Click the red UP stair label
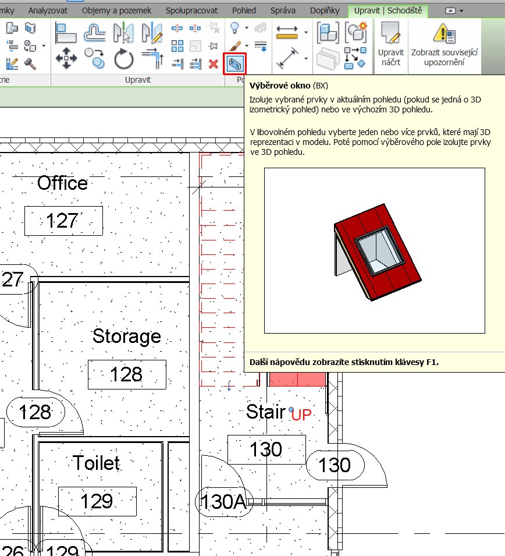This screenshot has height=556, width=505. point(301,415)
